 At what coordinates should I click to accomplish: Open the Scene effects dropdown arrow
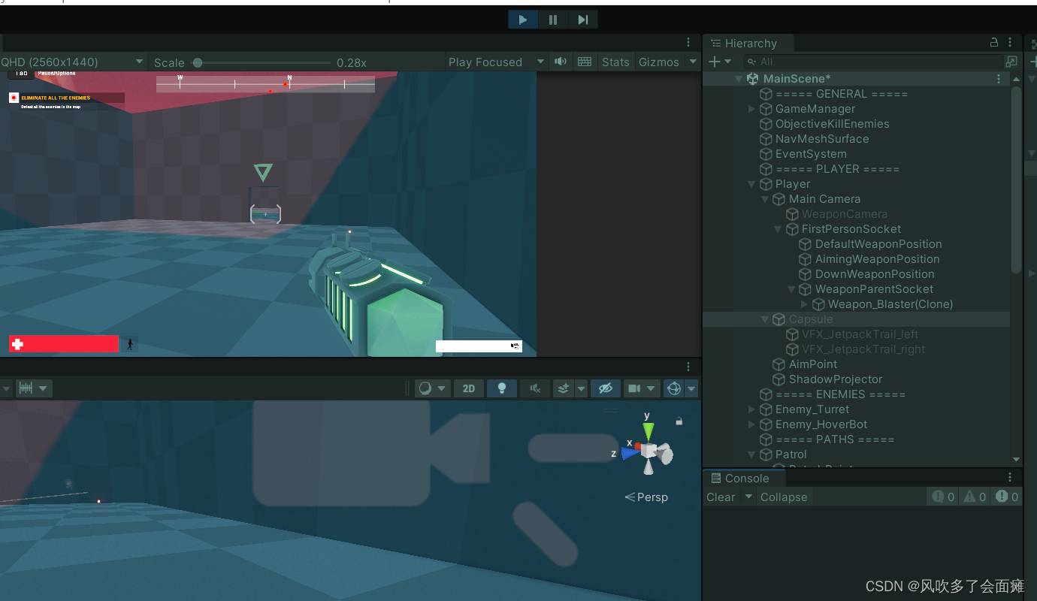(x=581, y=388)
